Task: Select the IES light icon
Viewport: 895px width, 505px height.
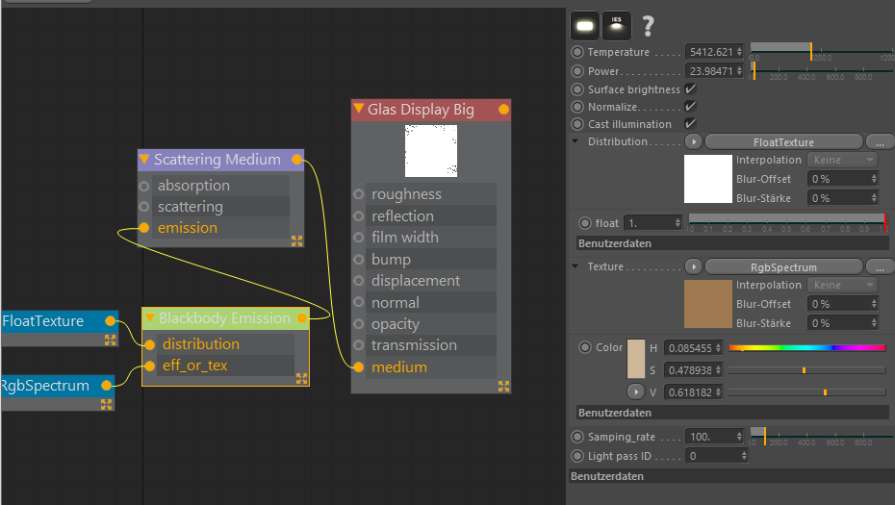Action: tap(617, 26)
